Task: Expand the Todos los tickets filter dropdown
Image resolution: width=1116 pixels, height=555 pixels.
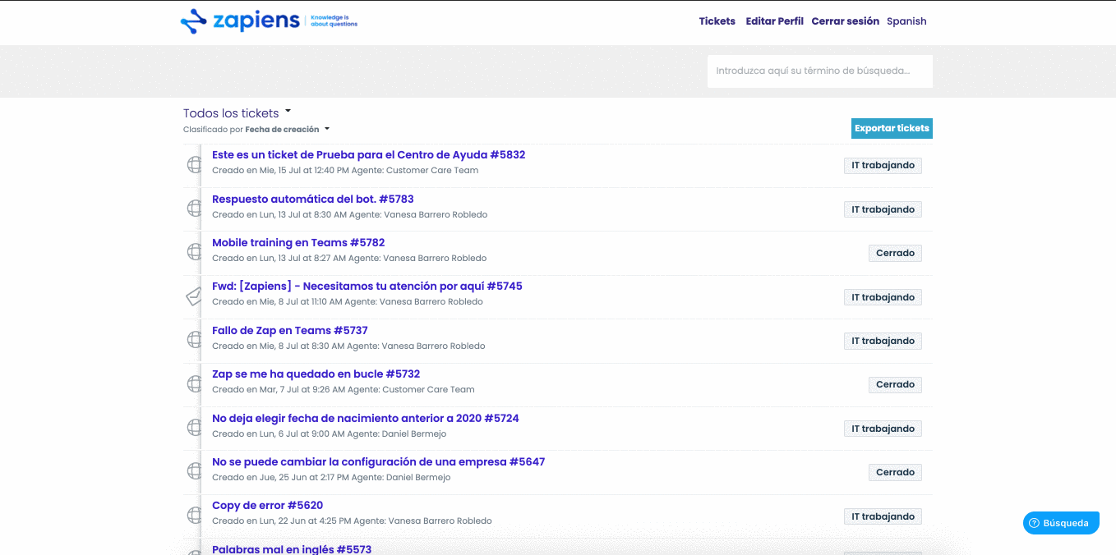Action: [237, 113]
